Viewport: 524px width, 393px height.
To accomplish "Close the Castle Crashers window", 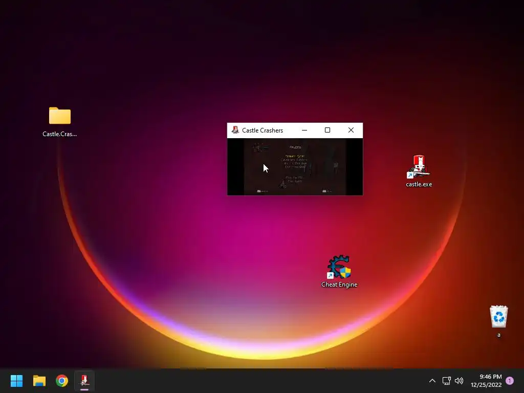I will tap(351, 130).
